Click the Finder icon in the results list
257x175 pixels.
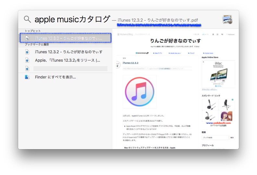click(x=27, y=77)
